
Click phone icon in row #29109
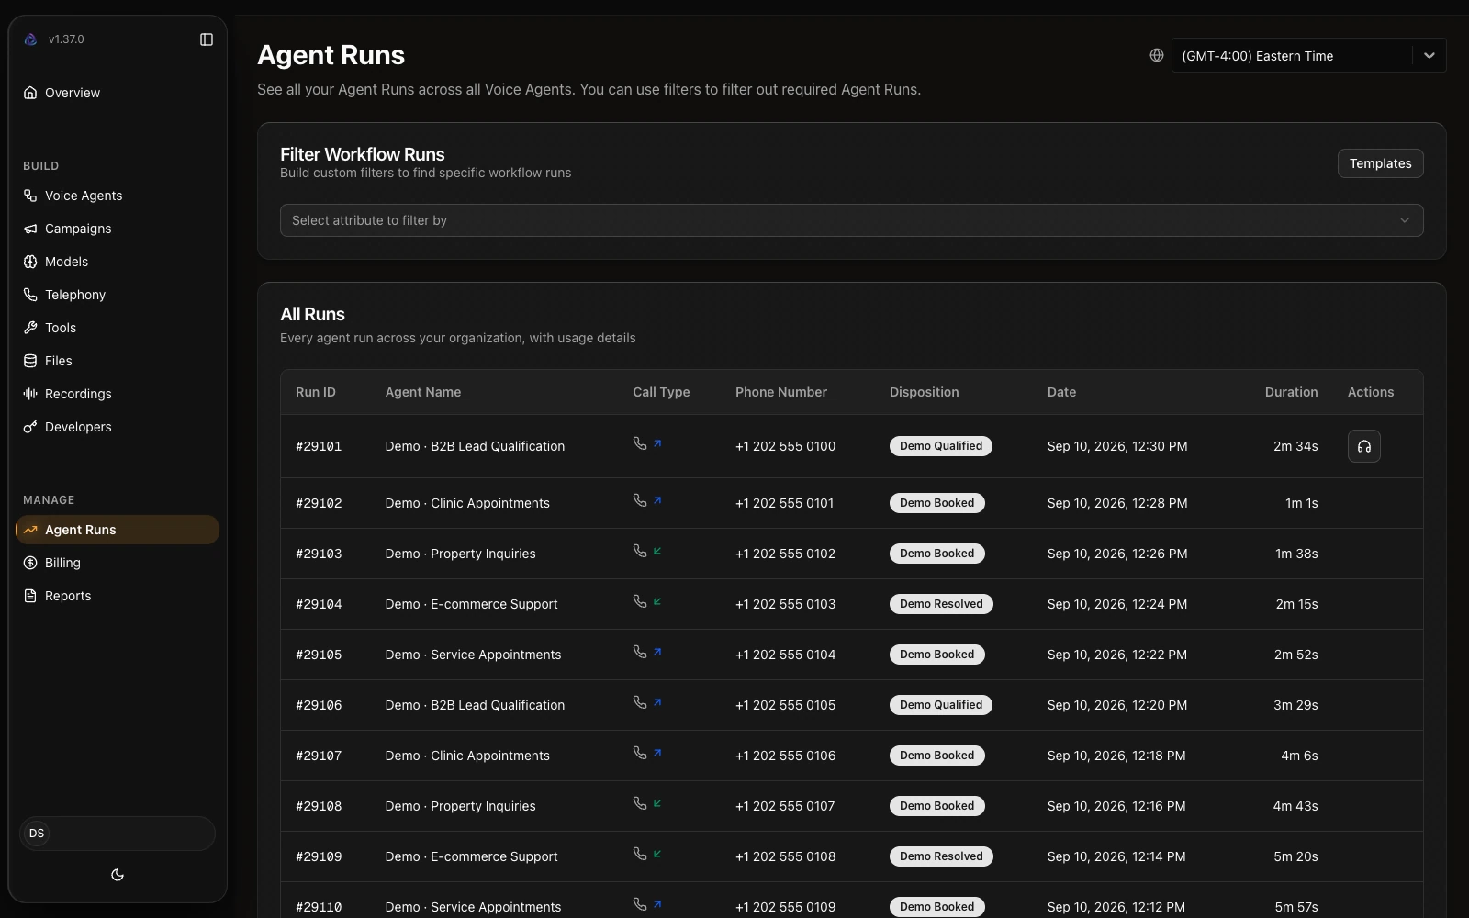click(640, 854)
